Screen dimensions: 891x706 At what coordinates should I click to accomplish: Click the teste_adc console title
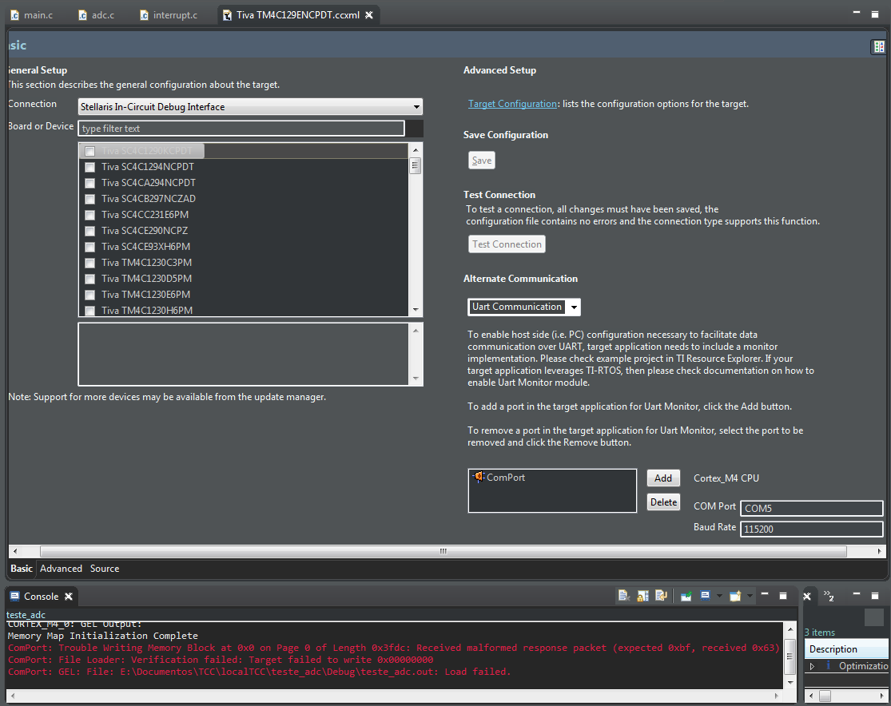pos(26,614)
